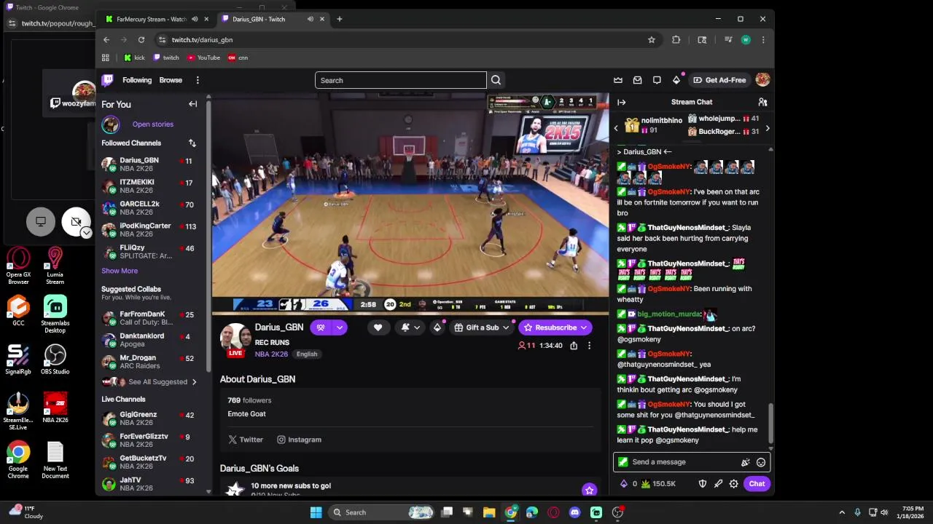Image resolution: width=933 pixels, height=524 pixels.
Task: Collapse Stream Chat panel with arrow
Action: point(621,102)
